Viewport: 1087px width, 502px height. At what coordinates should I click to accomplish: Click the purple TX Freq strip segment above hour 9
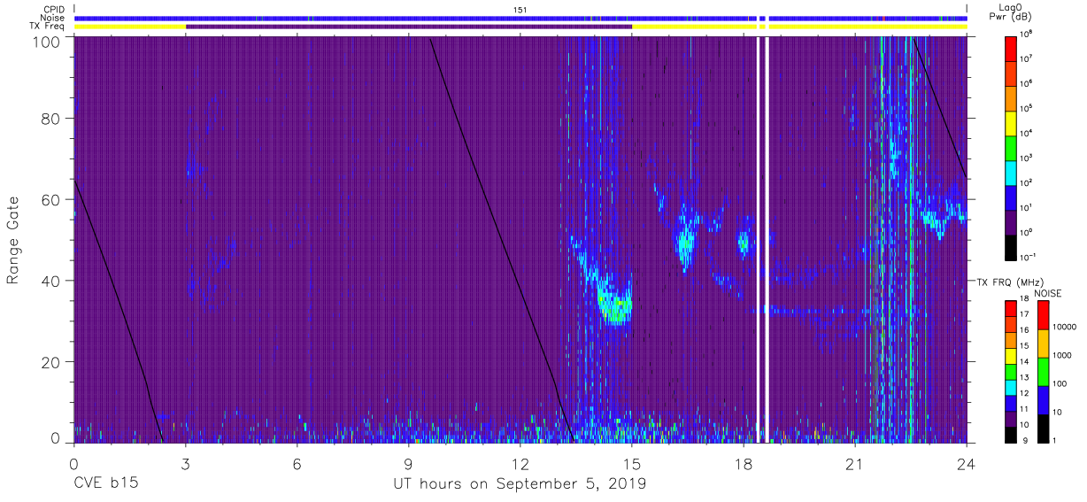coord(408,27)
